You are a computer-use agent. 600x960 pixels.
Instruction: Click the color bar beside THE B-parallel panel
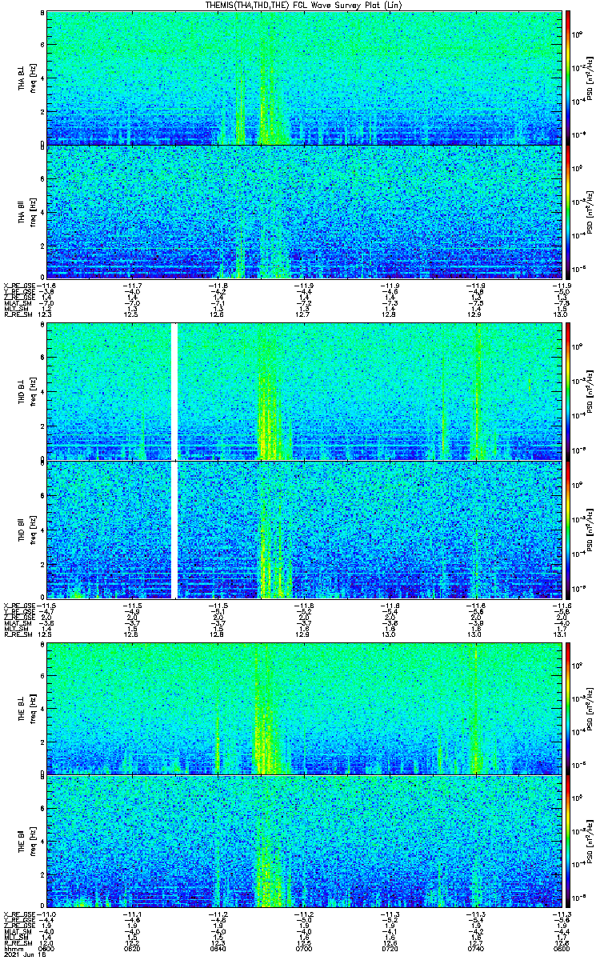click(x=569, y=842)
